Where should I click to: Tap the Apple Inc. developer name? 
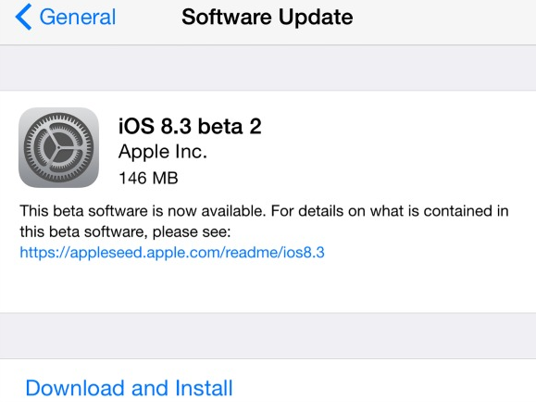pos(163,152)
